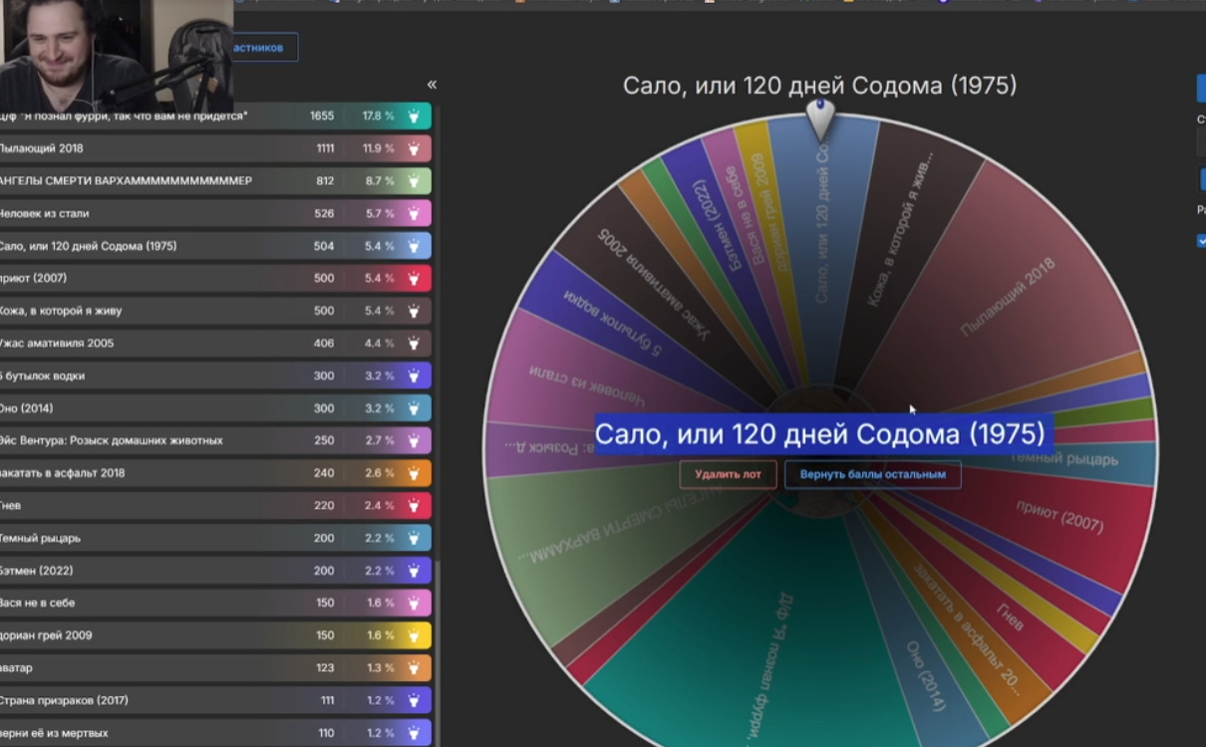Click crown icon for Человек из стали
Viewport: 1206px width, 747px height.
[414, 213]
